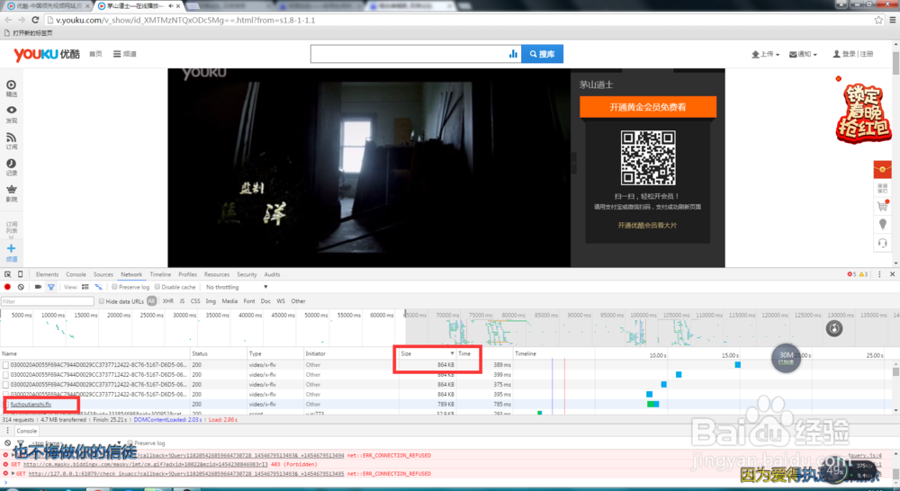The image size is (900, 491).
Task: Click the capture screenshots camera icon
Action: tap(38, 287)
